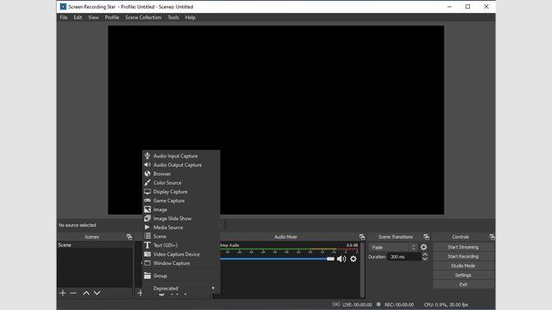Pop out the Audio Mixer dock icon
Image resolution: width=552 pixels, height=310 pixels.
tap(361, 237)
